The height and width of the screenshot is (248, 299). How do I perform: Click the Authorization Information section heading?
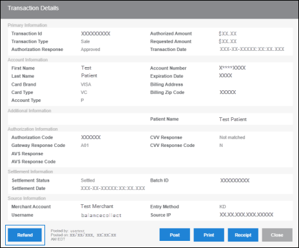(x=33, y=129)
